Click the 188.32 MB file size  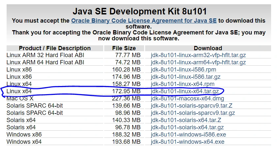coord(126,135)
